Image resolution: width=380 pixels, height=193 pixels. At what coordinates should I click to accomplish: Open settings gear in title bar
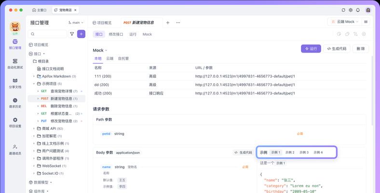pos(351,10)
